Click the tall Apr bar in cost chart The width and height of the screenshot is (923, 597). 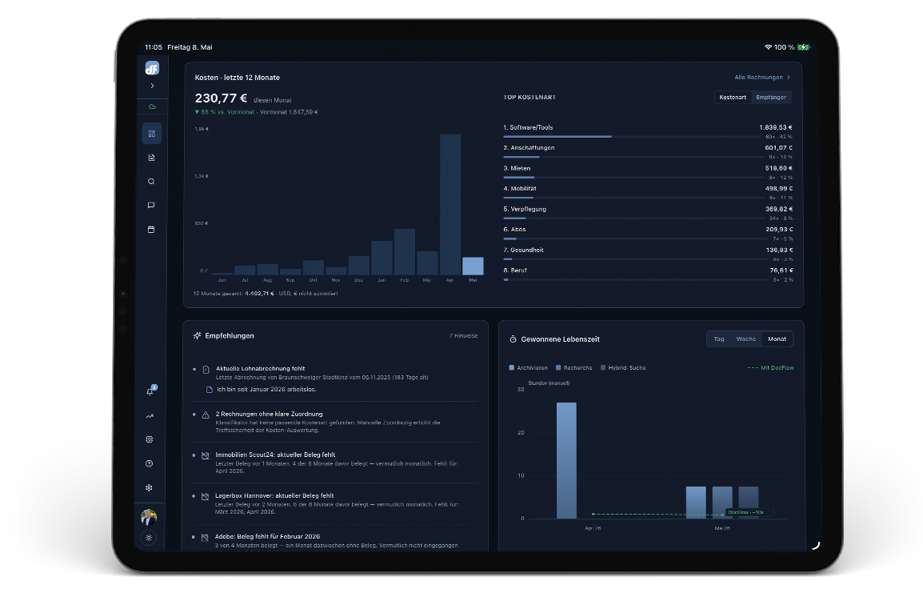(x=450, y=204)
